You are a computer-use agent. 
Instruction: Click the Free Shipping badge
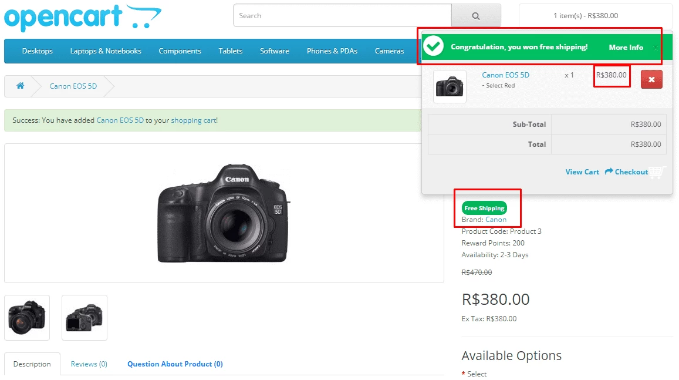pyautogui.click(x=484, y=208)
